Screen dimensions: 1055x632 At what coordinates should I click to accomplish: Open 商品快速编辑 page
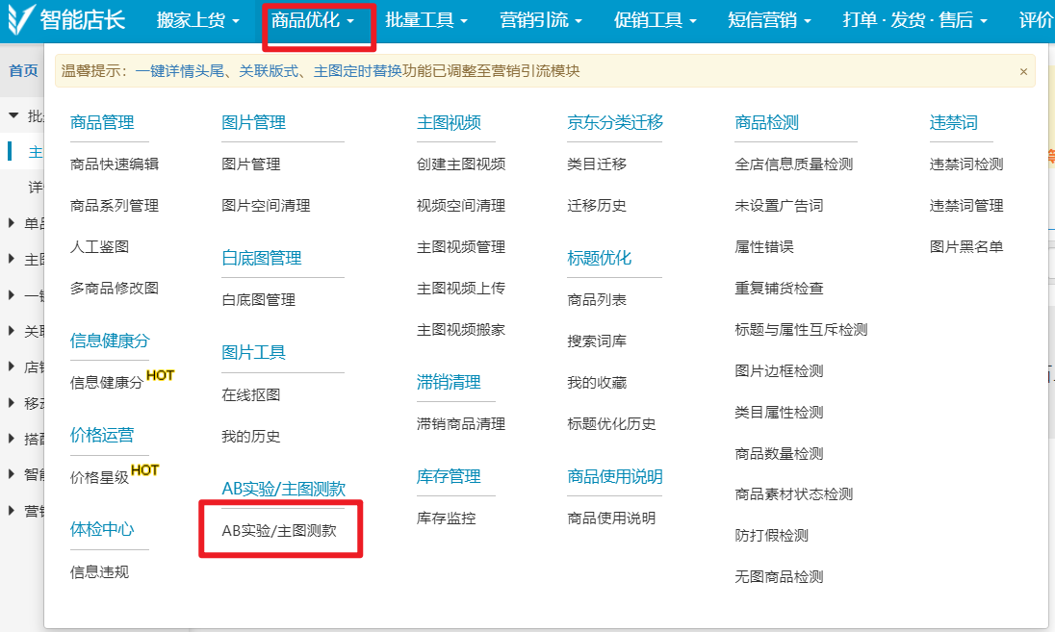[x=115, y=164]
